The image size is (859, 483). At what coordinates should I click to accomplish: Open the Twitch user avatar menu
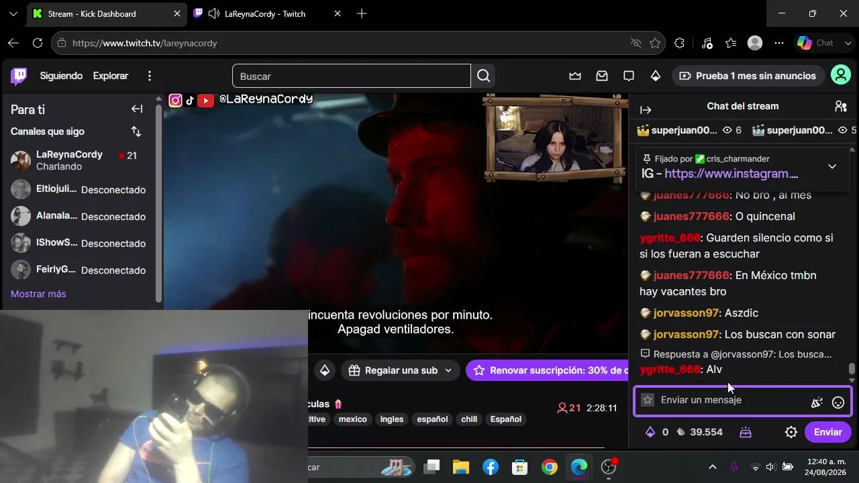pos(841,75)
